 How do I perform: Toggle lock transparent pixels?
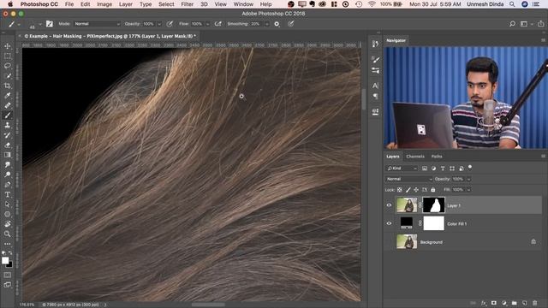click(x=400, y=190)
